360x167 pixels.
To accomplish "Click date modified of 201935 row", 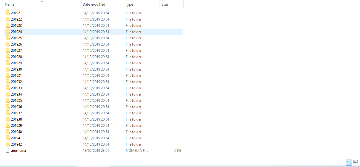I will (x=96, y=101).
